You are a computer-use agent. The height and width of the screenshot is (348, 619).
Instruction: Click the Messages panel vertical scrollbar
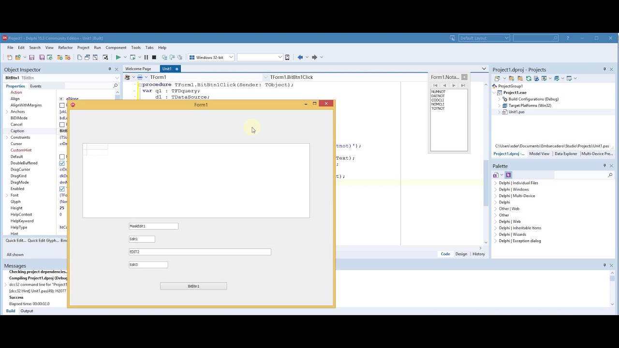click(x=612, y=288)
